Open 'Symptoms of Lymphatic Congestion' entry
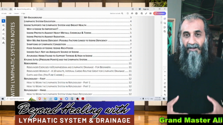The height and width of the screenshot is (125, 223). coord(79,44)
